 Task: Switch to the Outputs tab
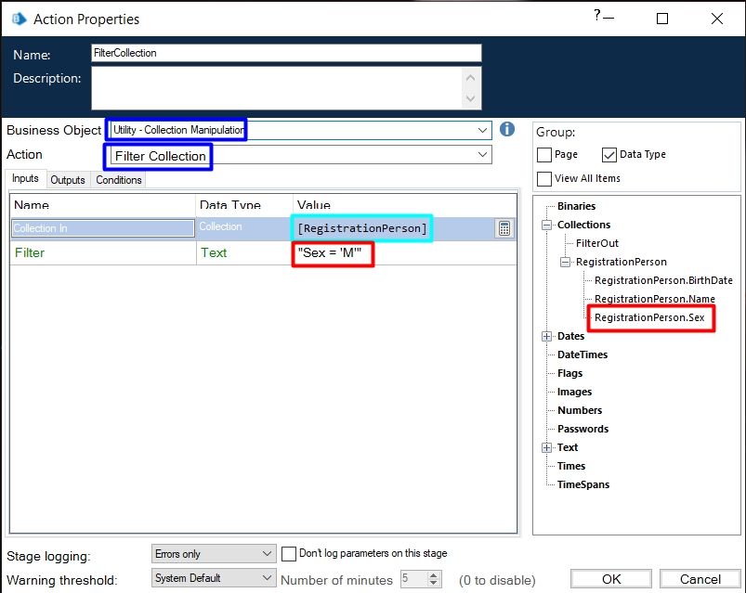tap(68, 180)
